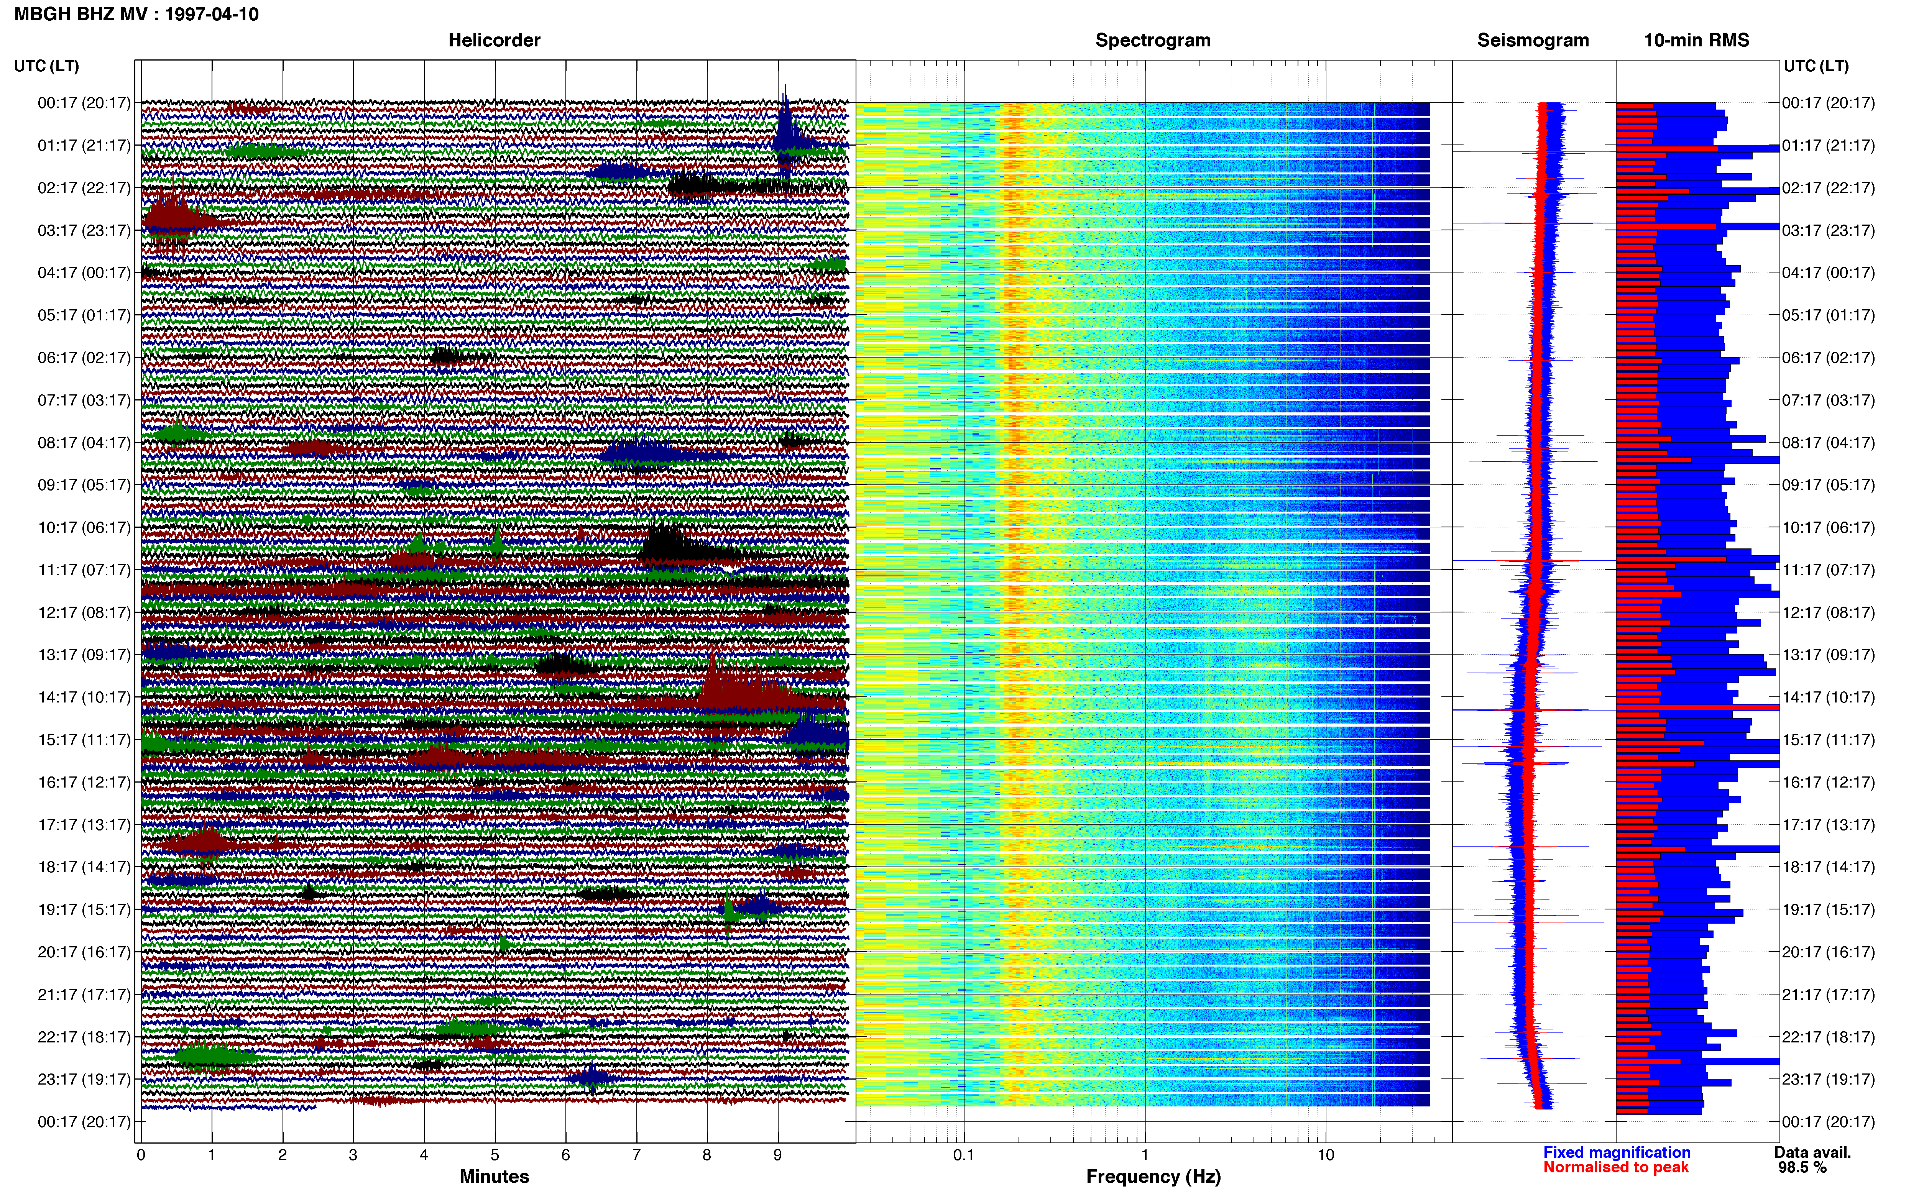The height and width of the screenshot is (1203, 1924).
Task: Select the 'Seismogram' panel heading
Action: point(1533,40)
